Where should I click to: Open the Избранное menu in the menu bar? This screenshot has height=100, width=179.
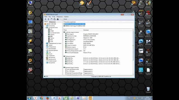click(x=60, y=17)
